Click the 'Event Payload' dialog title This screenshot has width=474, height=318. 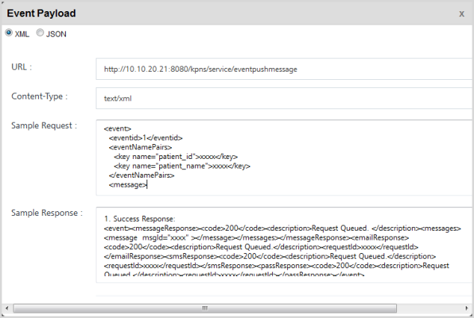click(x=41, y=13)
